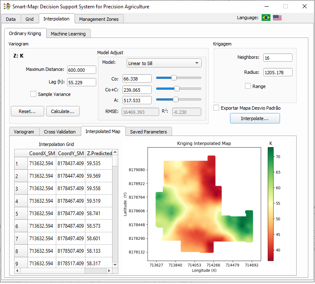
Task: Click the Reset... button
Action: tap(27, 111)
